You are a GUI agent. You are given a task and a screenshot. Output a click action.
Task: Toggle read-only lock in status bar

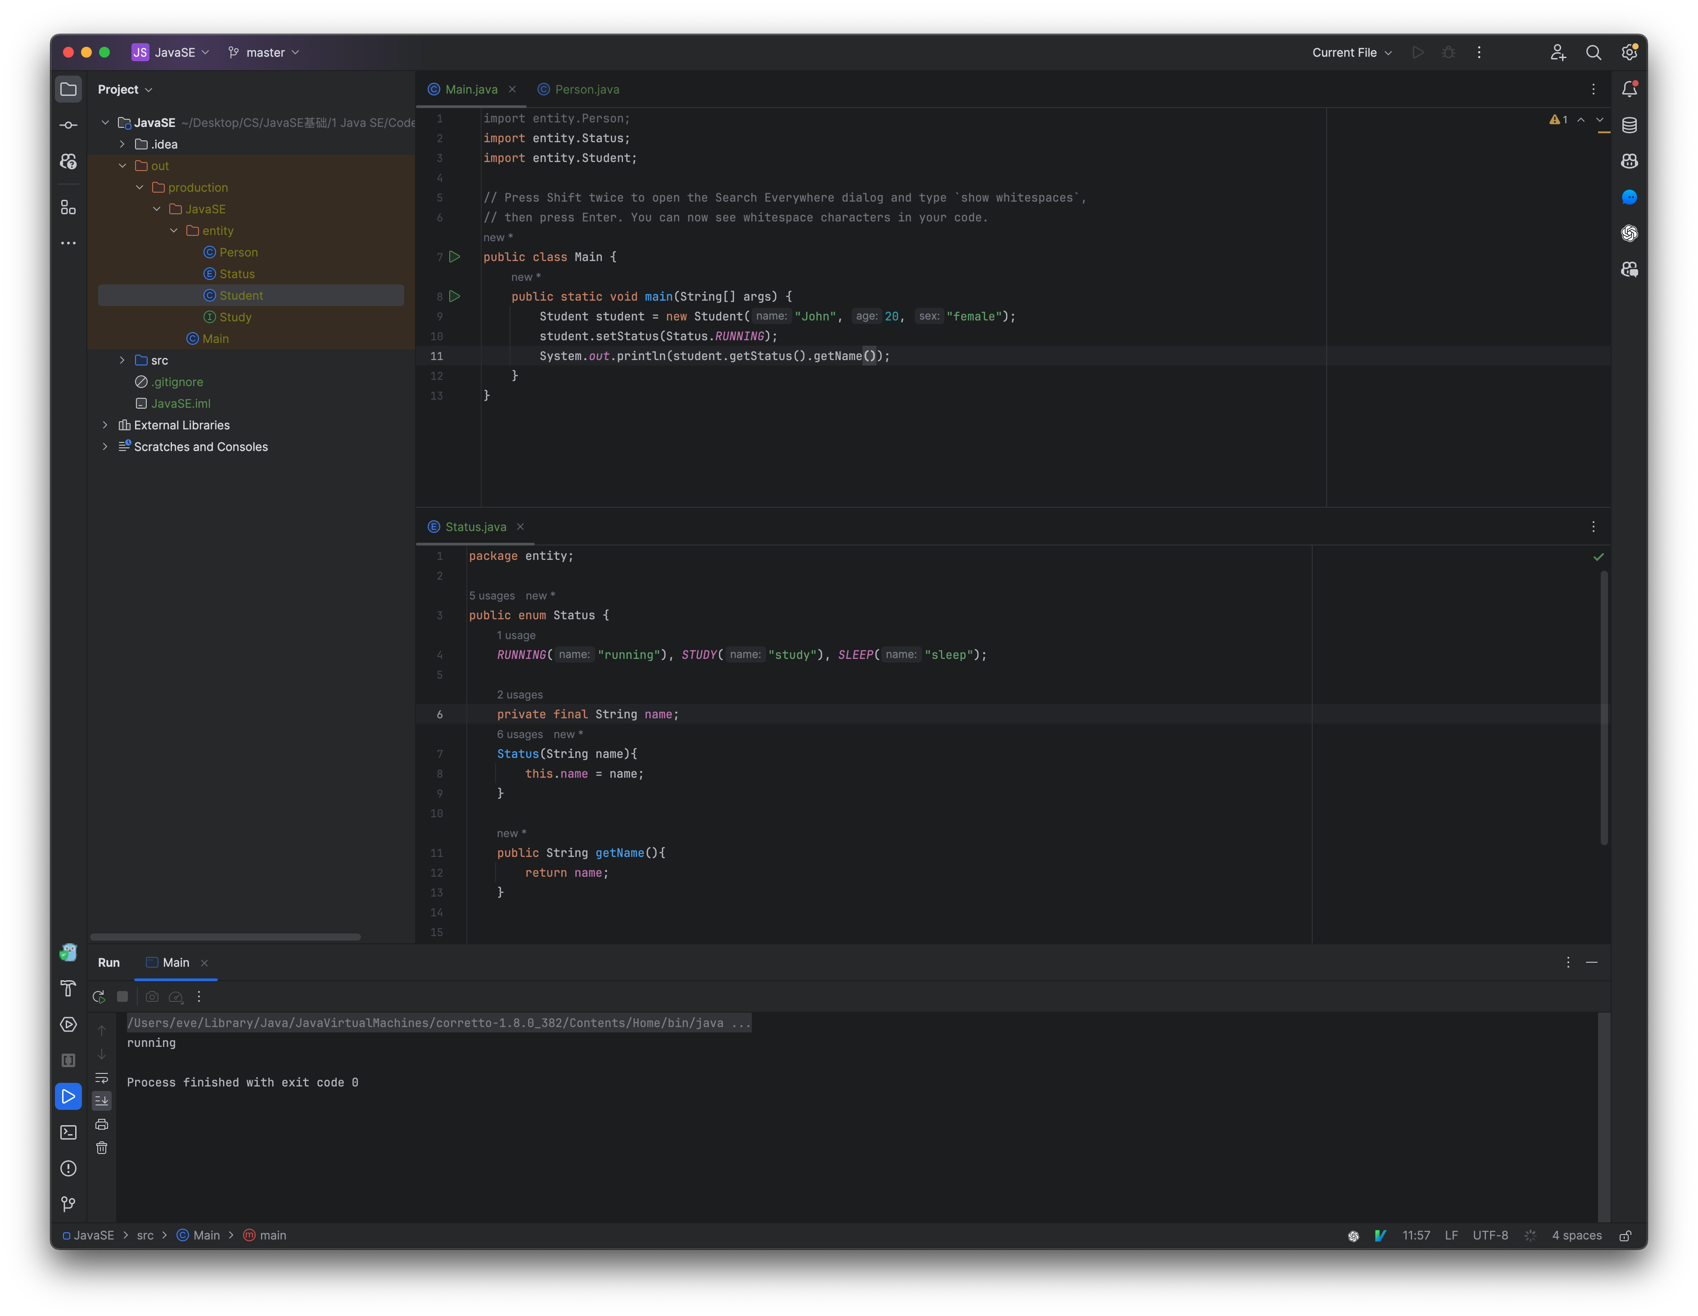point(1626,1235)
